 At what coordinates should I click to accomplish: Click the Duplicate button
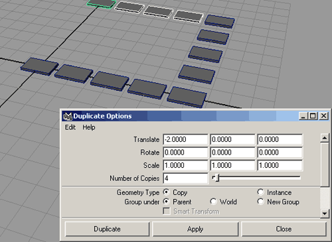tap(107, 229)
